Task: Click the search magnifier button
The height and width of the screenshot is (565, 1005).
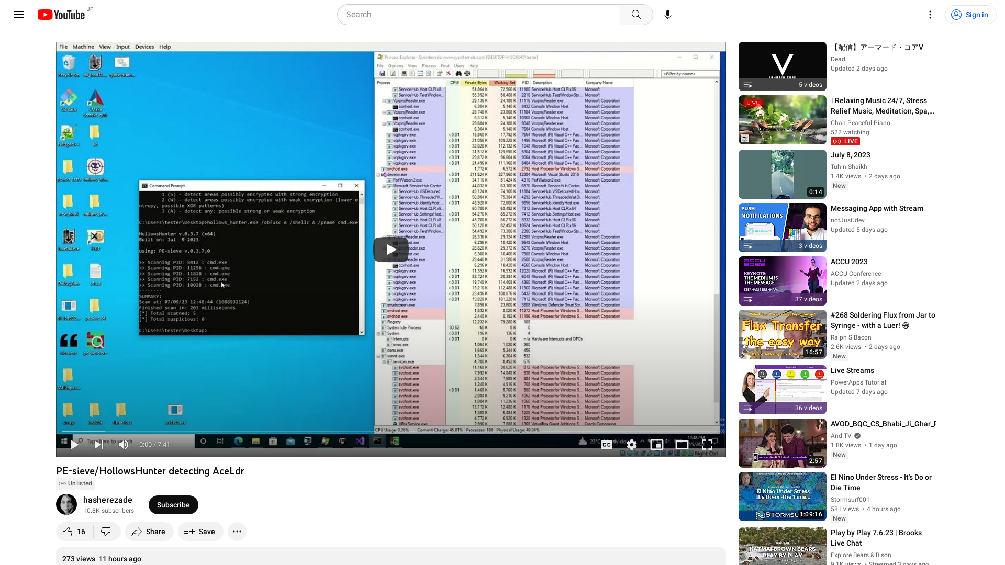Action: [x=636, y=15]
